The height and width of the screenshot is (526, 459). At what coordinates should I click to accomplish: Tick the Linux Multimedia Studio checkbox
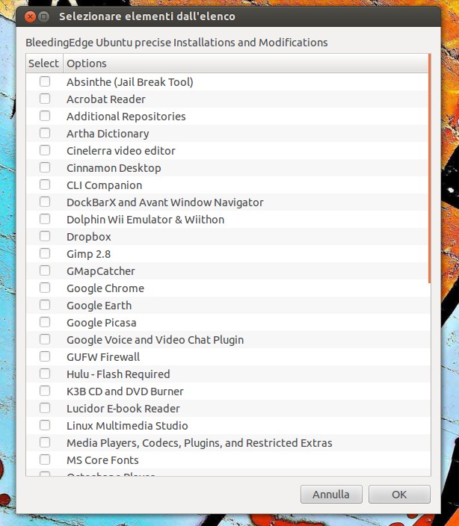pyautogui.click(x=45, y=425)
